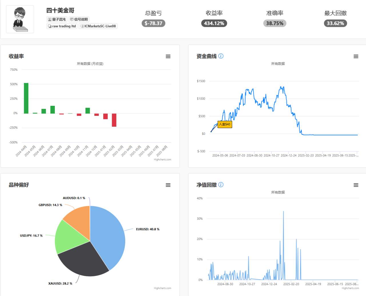Click the red 2025-01月 loss bar
Image resolution: width=366 pixels, height=296 pixels.
coord(106,116)
